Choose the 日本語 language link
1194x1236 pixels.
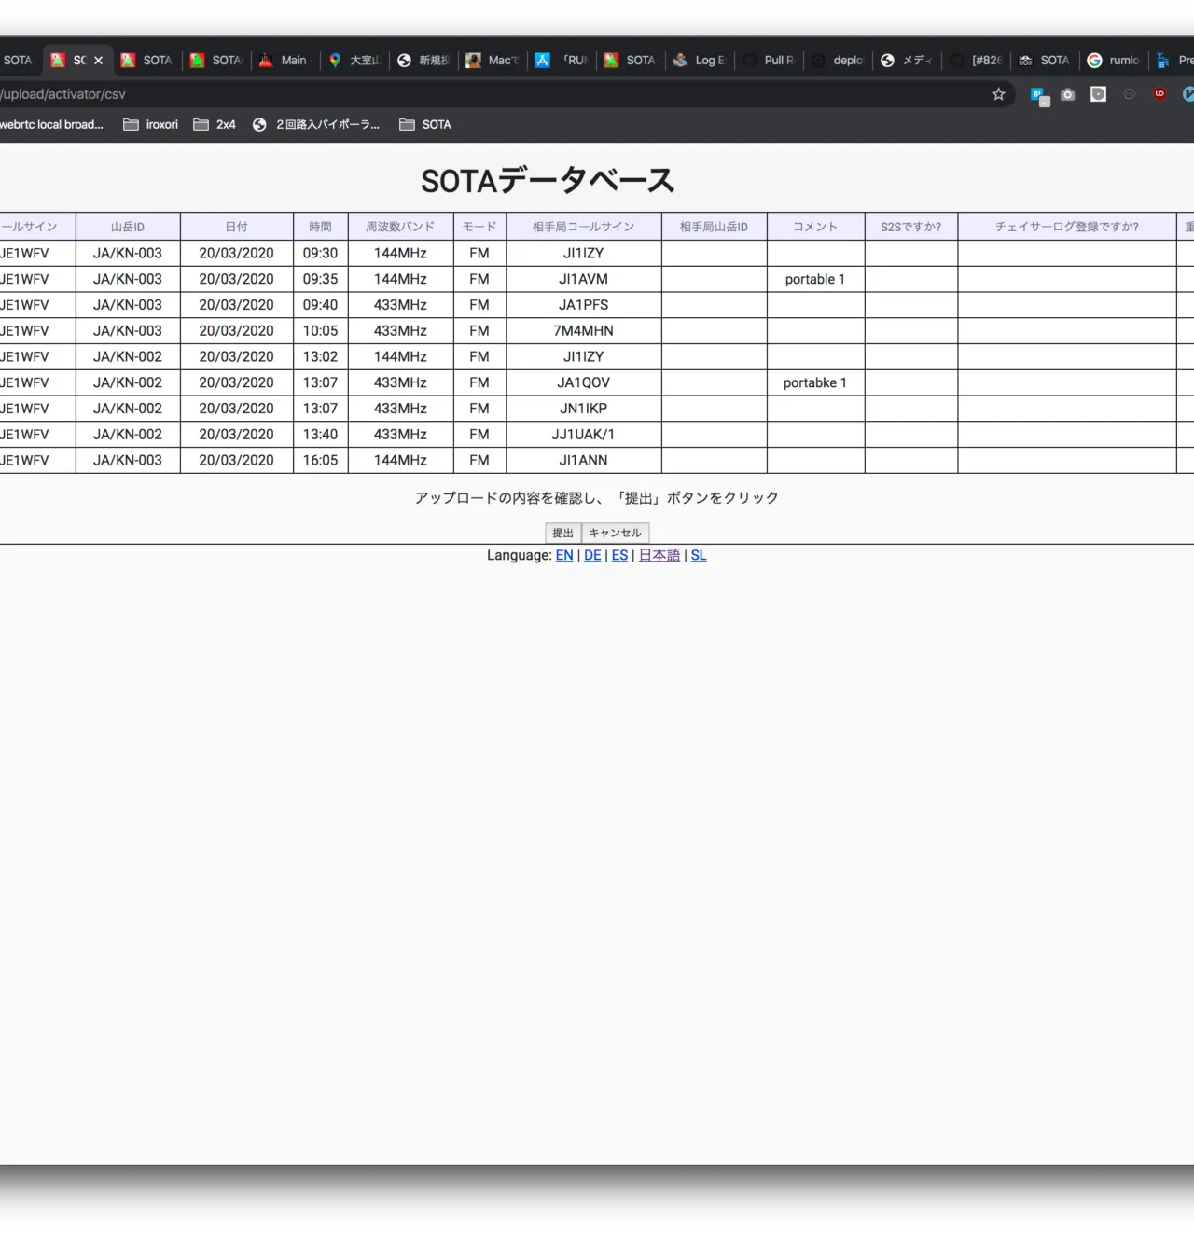click(x=659, y=555)
